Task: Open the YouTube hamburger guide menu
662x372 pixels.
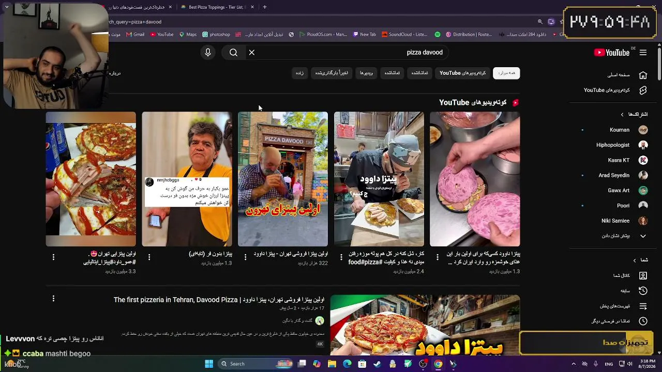Action: 643,52
